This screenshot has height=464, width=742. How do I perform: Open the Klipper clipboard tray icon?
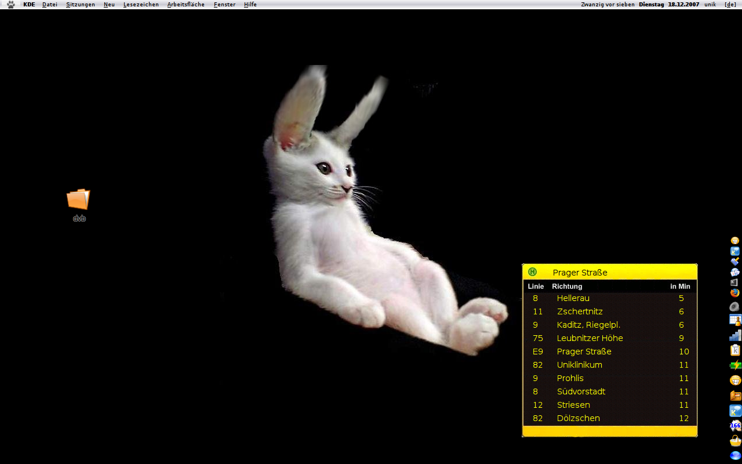pyautogui.click(x=735, y=350)
